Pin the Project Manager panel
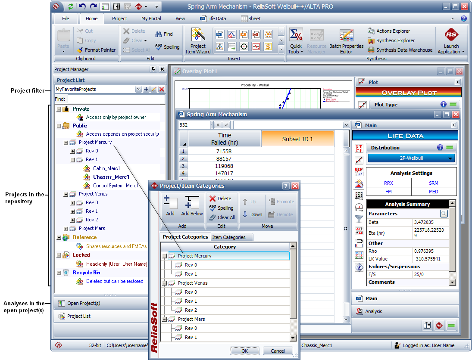The height and width of the screenshot is (360, 472). 153,69
